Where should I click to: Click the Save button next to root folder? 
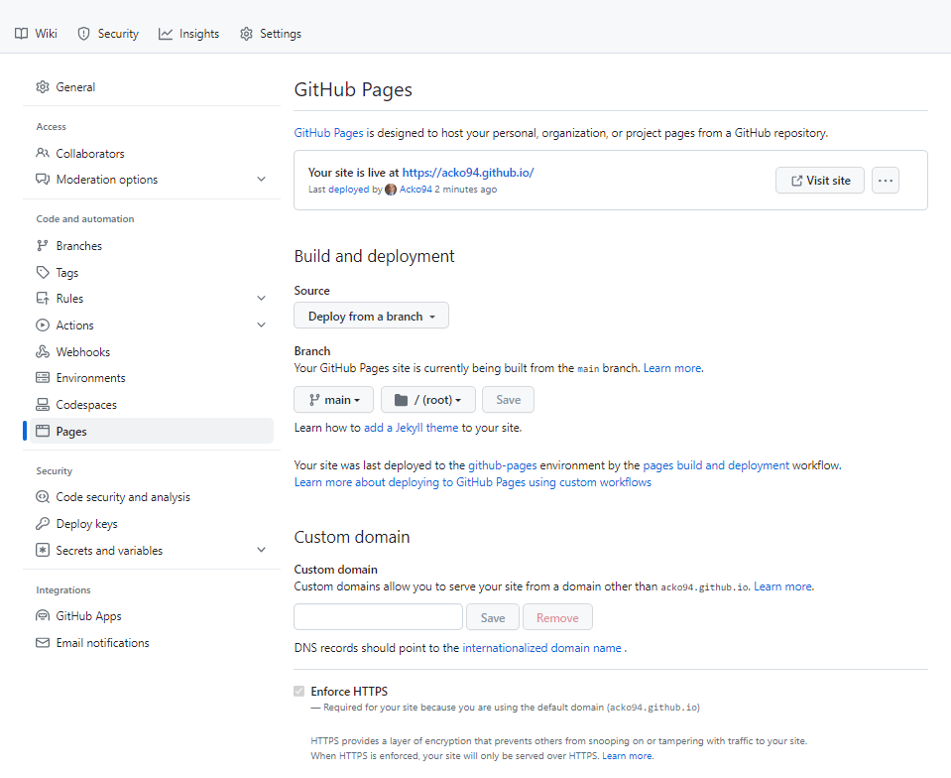[x=509, y=399]
